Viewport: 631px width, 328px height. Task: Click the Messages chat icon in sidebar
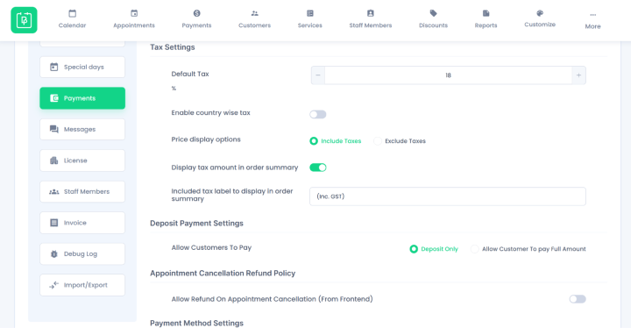(x=54, y=129)
